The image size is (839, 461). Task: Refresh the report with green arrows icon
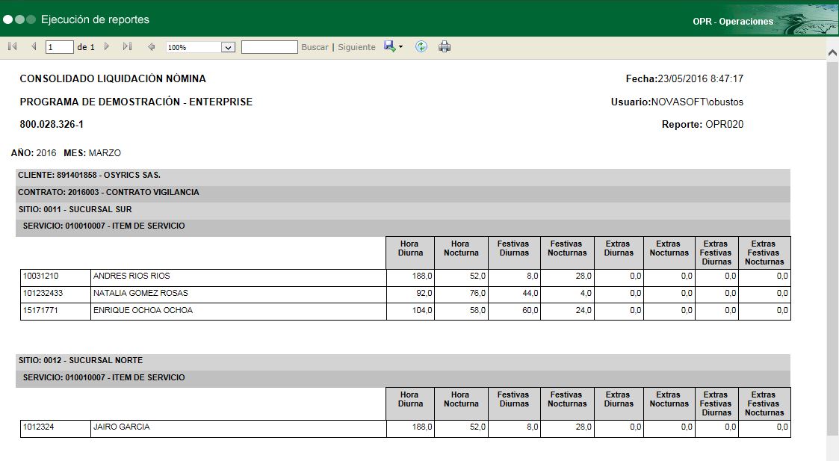click(421, 46)
